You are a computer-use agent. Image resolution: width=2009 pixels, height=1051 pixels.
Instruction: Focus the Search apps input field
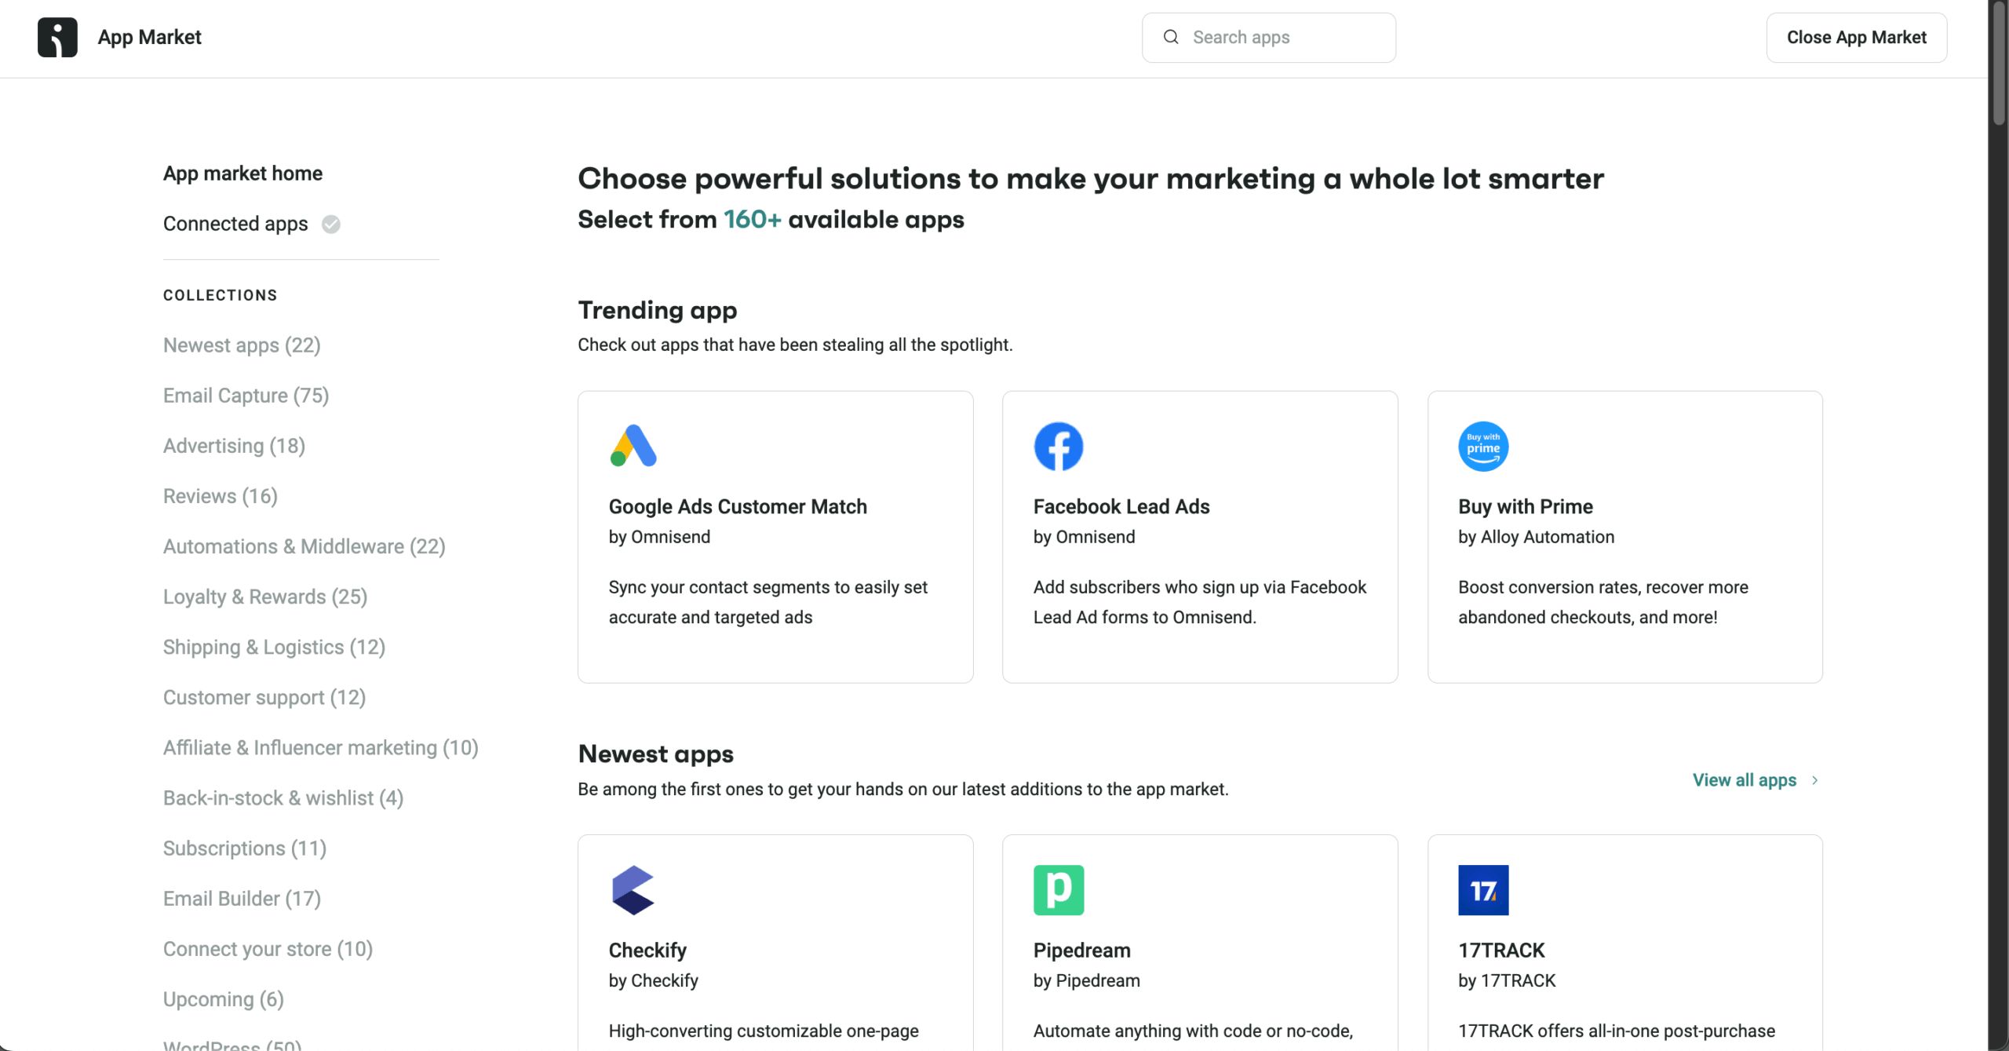pyautogui.click(x=1269, y=37)
